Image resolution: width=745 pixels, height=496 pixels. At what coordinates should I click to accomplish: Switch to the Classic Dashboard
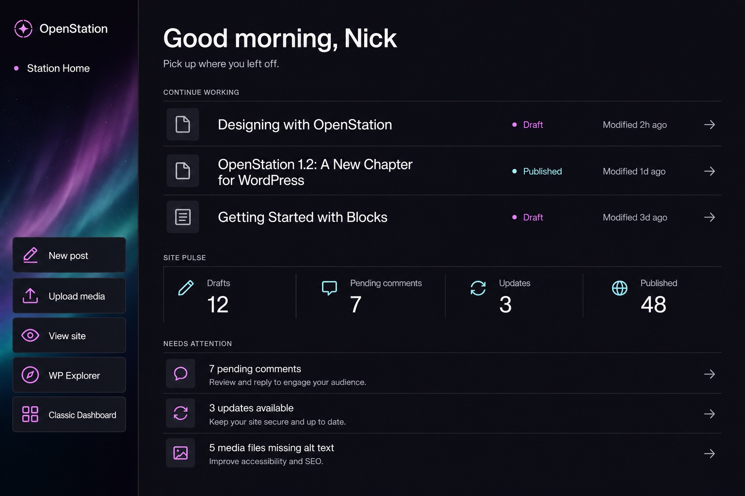point(69,414)
